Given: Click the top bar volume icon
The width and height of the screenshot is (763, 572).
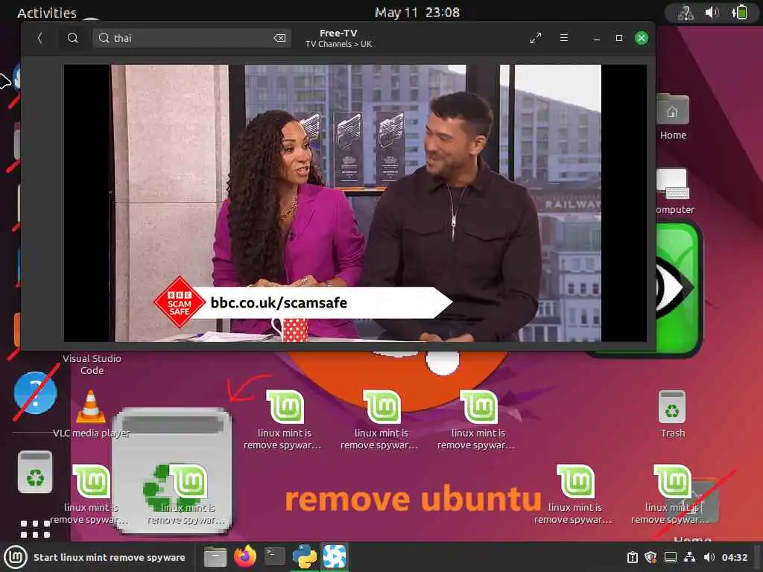Looking at the screenshot, I should point(712,12).
